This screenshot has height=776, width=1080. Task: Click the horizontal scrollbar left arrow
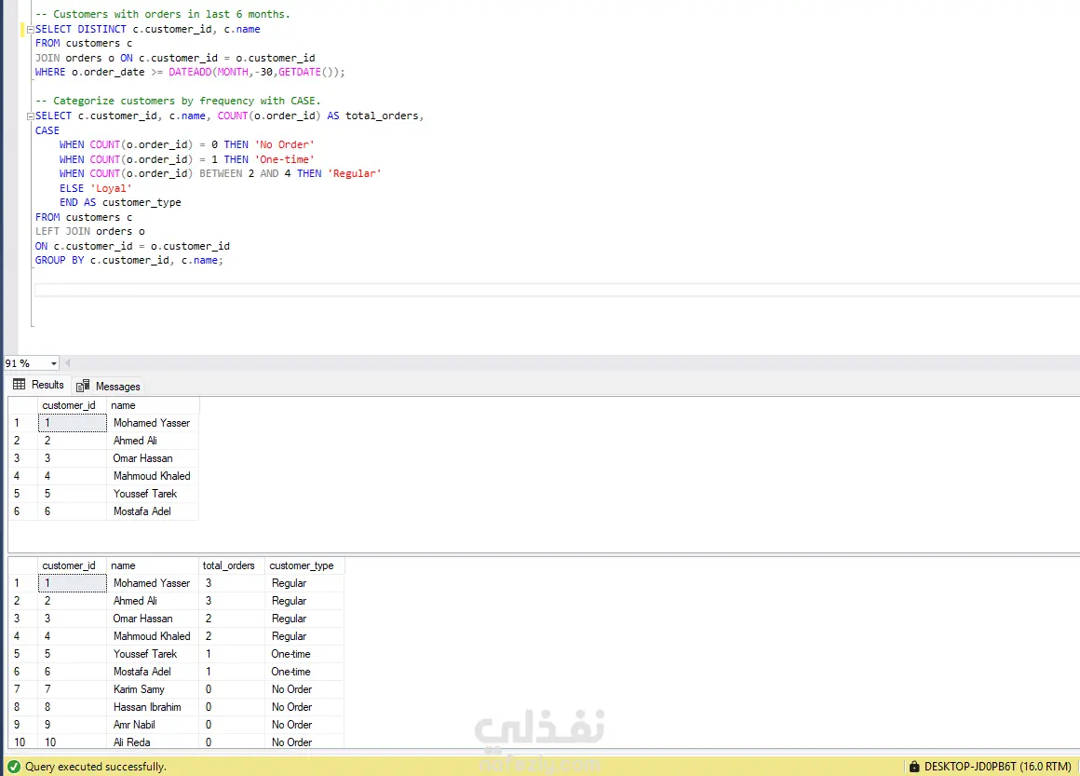[67, 363]
